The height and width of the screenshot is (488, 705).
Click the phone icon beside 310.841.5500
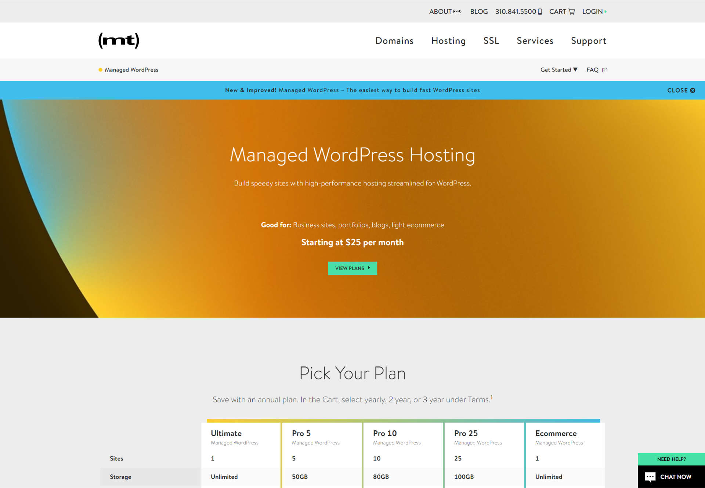click(540, 12)
